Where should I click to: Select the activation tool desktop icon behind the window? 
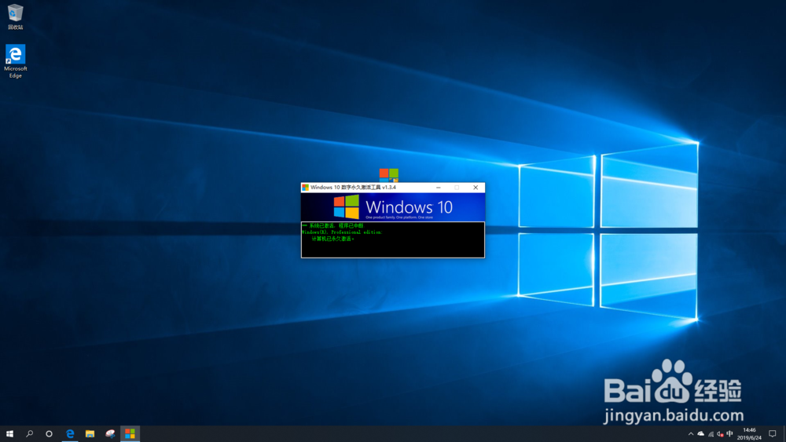coord(388,175)
